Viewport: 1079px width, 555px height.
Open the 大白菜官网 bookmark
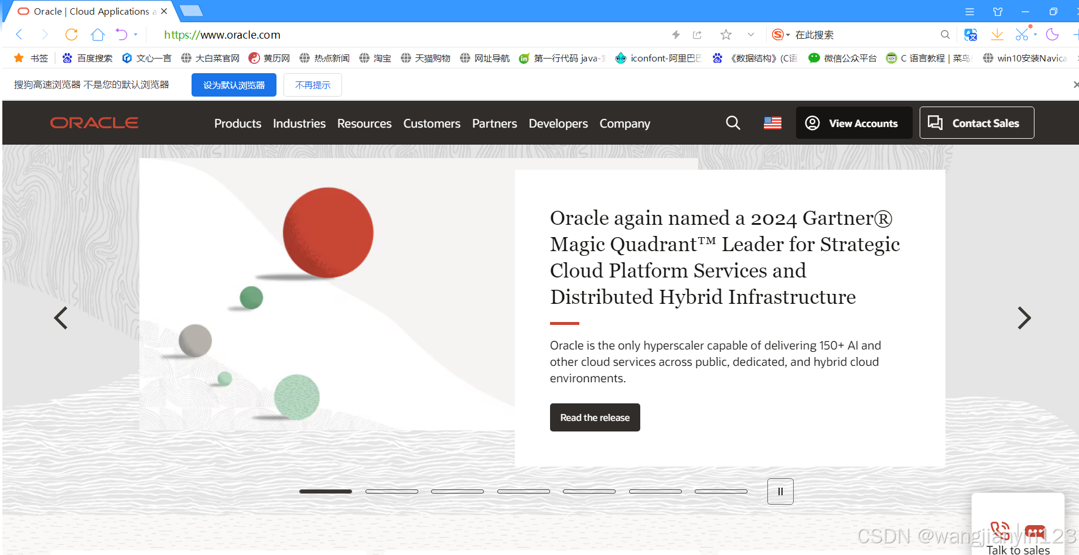point(210,58)
